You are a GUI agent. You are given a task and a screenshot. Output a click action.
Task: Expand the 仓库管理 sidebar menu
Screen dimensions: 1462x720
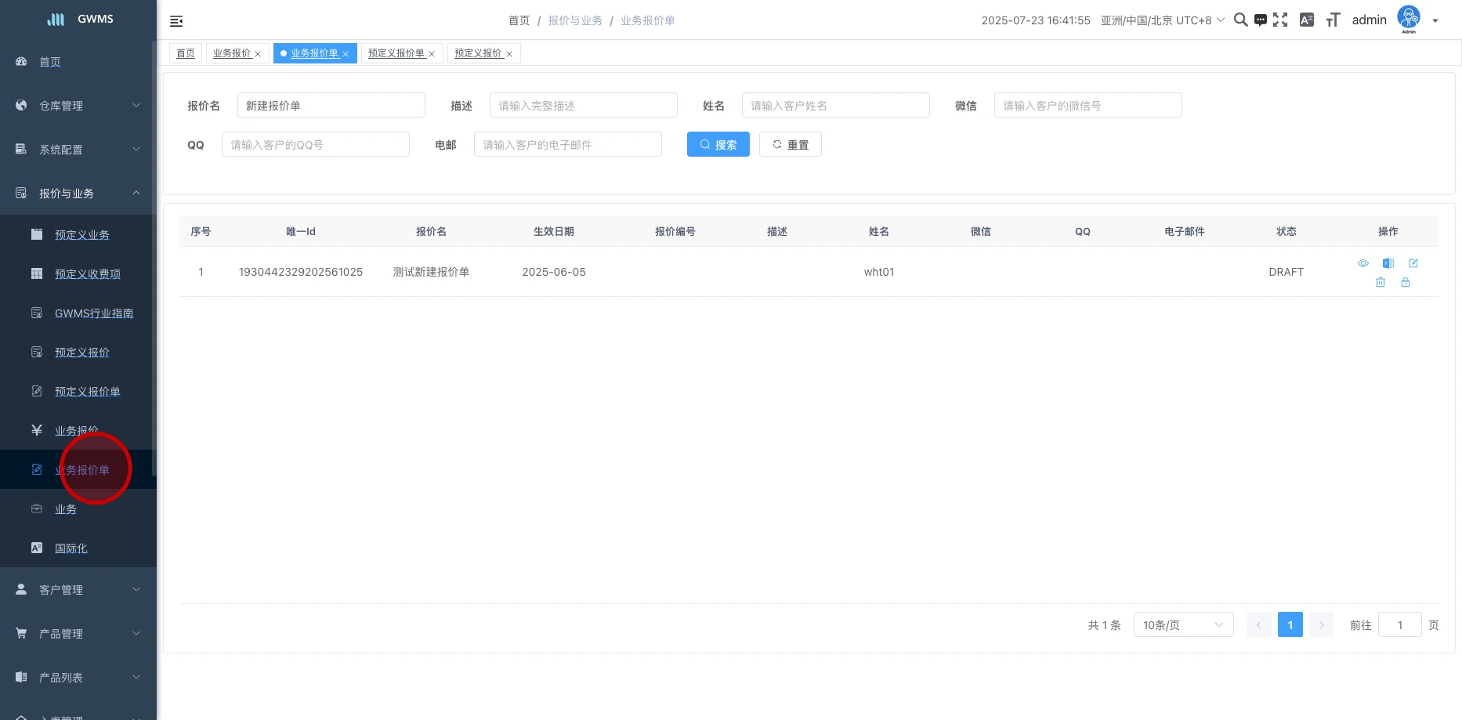click(x=78, y=106)
